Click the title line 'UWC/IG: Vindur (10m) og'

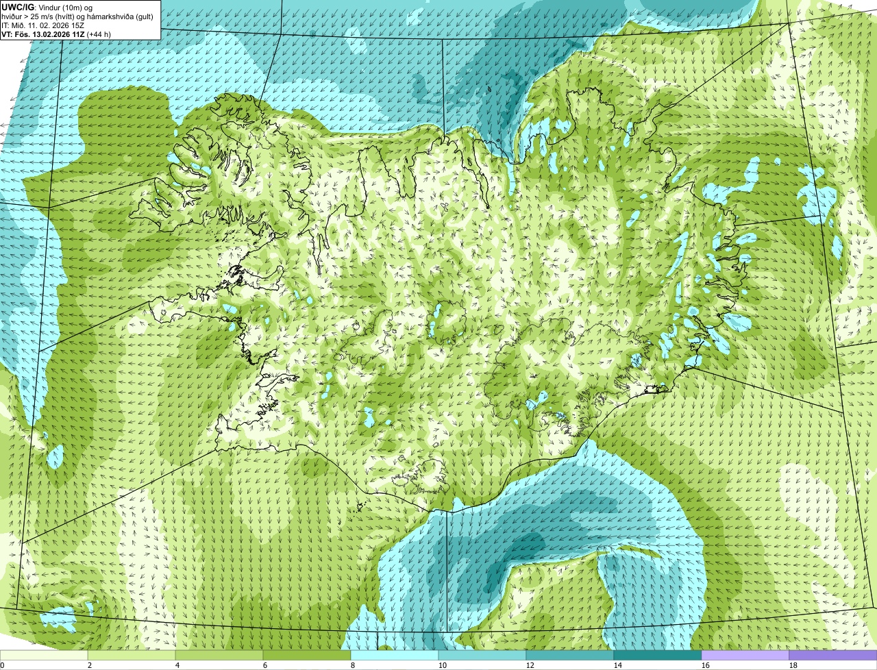(47, 7)
